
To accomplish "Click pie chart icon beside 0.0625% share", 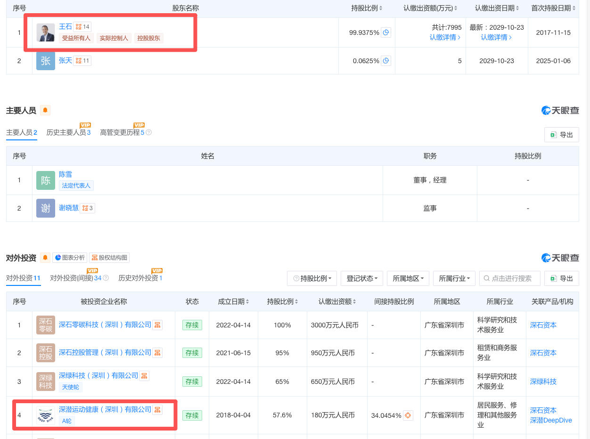I will 386,61.
